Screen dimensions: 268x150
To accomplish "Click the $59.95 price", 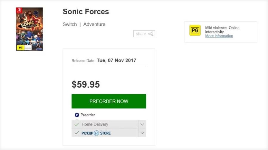I will [x=86, y=85].
